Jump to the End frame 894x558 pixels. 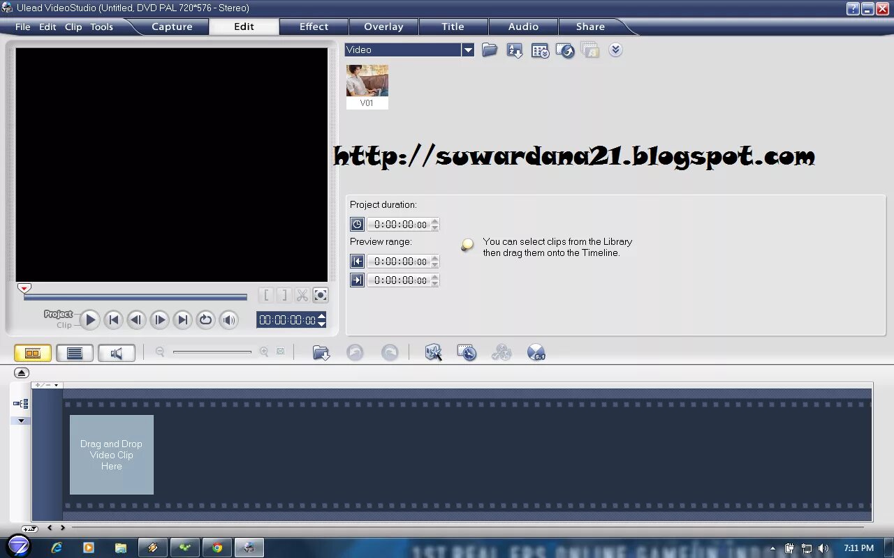pos(182,320)
